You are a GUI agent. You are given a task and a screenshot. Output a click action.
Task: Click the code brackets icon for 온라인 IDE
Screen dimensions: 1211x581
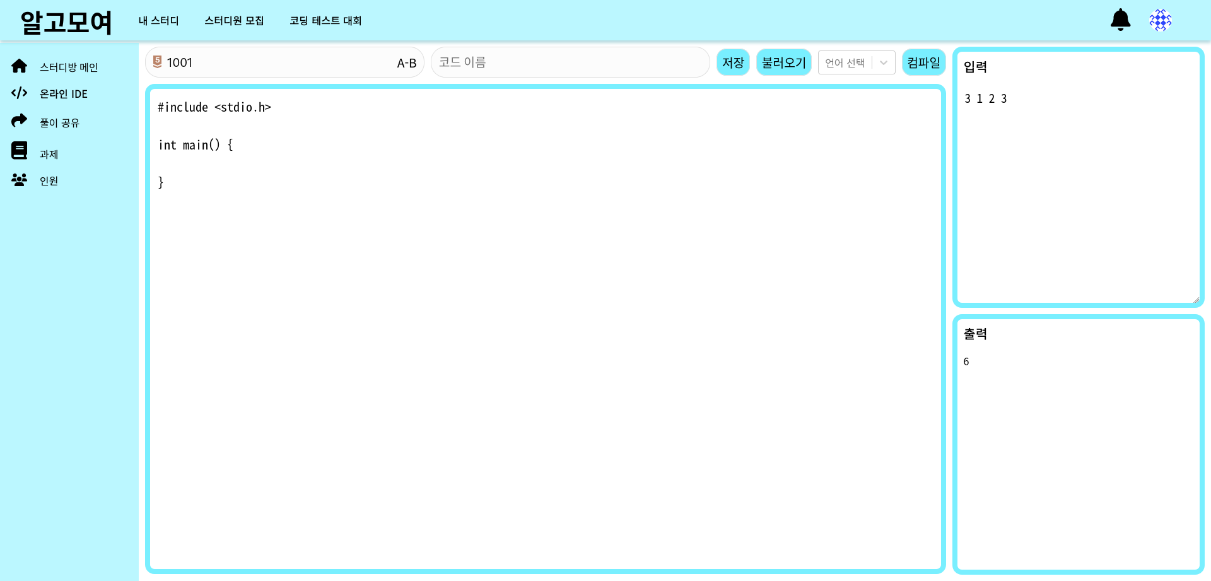[x=20, y=93]
